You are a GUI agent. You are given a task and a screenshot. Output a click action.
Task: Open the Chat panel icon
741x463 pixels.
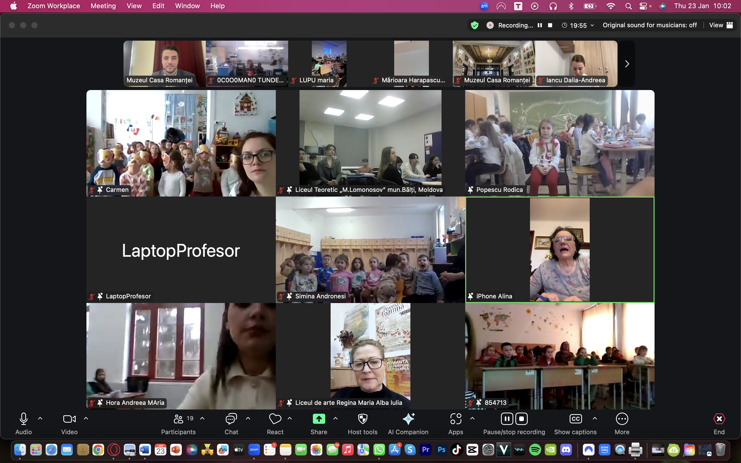pos(231,419)
